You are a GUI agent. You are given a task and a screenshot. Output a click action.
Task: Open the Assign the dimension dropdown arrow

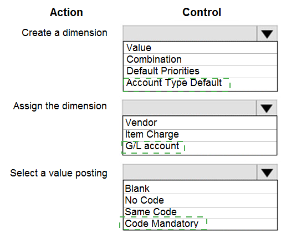[x=267, y=108]
